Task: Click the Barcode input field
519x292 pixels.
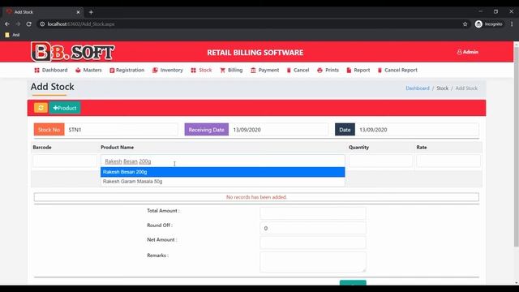Action: [65, 161]
